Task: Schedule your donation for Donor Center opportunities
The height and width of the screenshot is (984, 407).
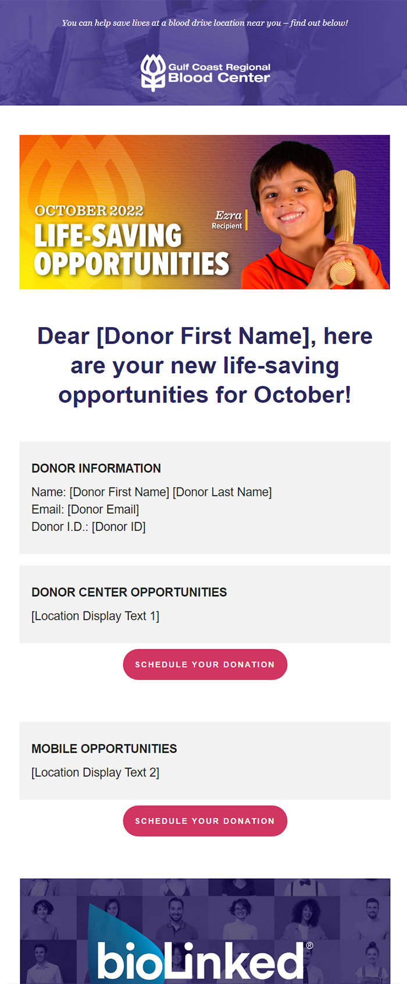Action: 205,664
